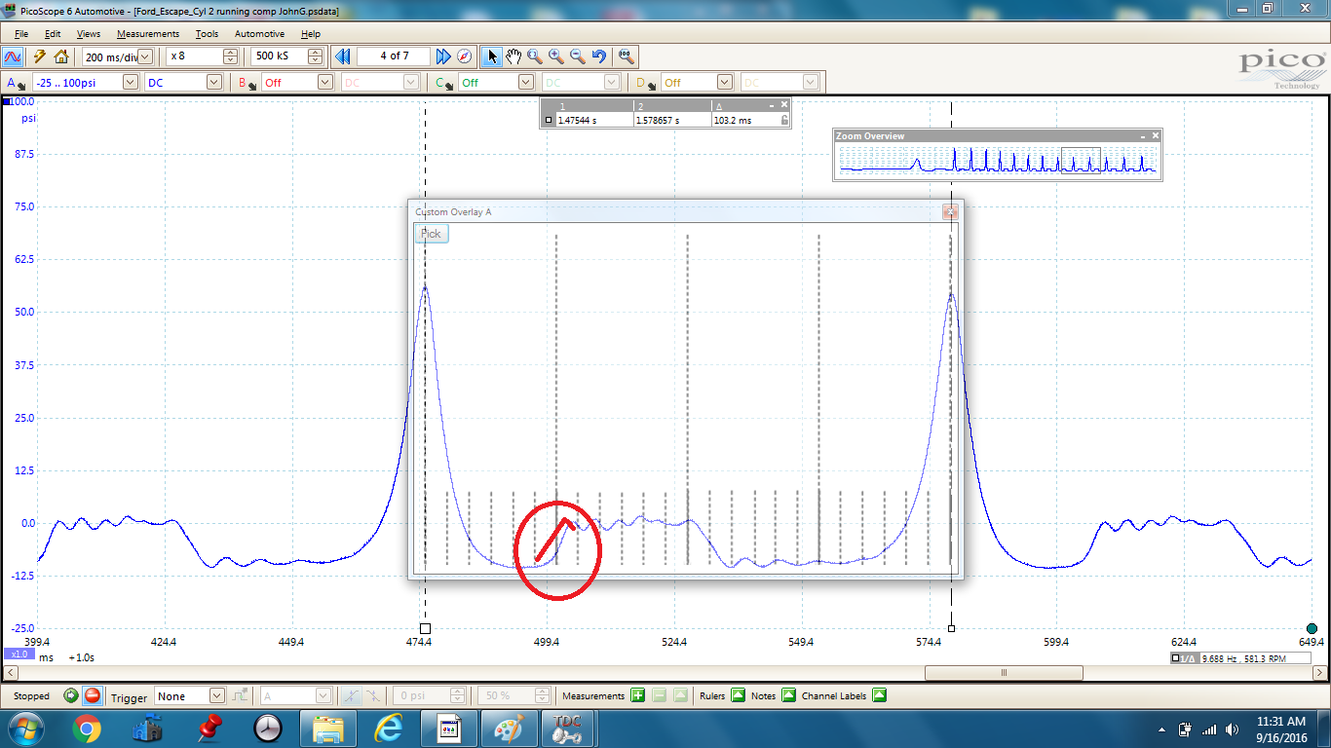Open the File menu
Screen dimensions: 1331x748
21,34
